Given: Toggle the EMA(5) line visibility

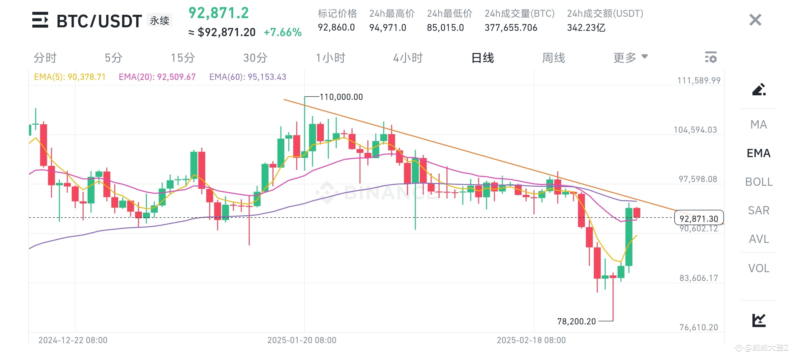Looking at the screenshot, I should point(69,77).
